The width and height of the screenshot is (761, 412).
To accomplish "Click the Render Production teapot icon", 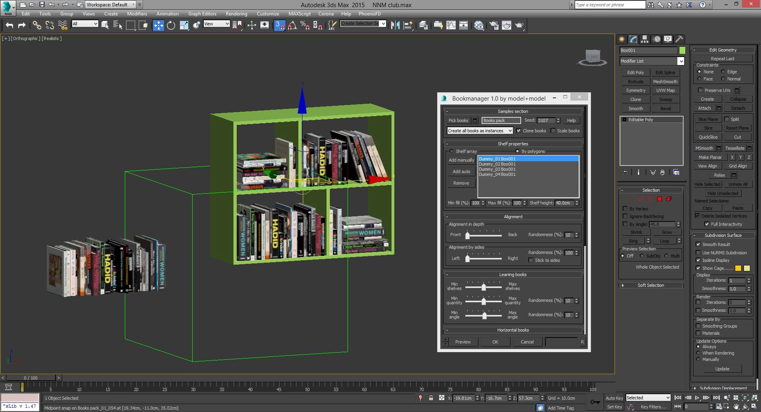I will 519,25.
